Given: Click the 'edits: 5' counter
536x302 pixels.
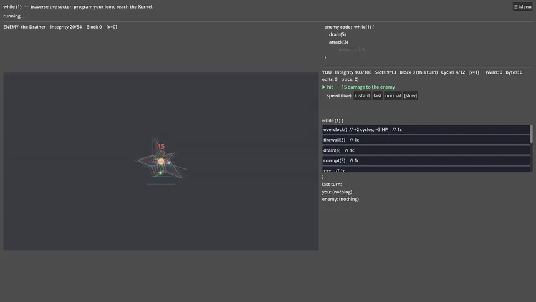Looking at the screenshot, I should coord(330,79).
